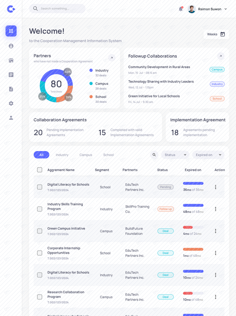Open the storefront icon in sidebar
The width and height of the screenshot is (236, 316).
11,60
